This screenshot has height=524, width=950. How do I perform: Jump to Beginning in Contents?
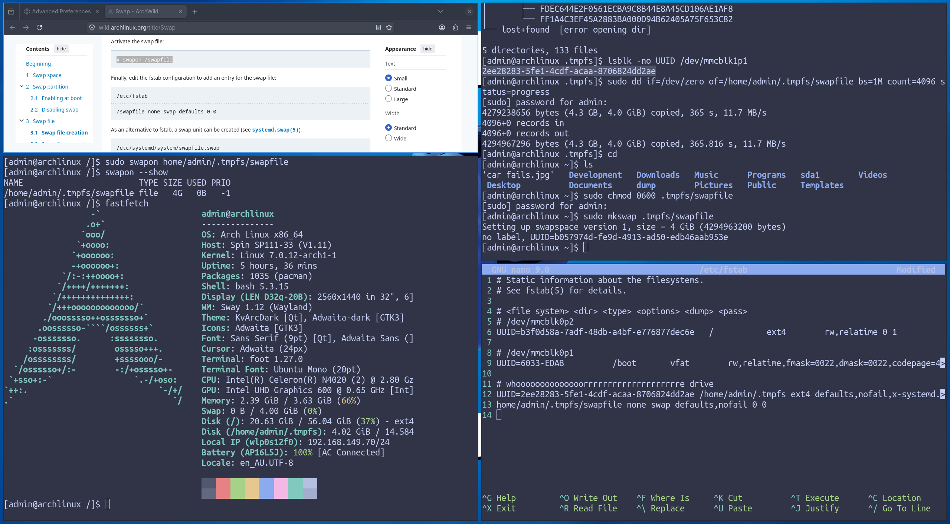38,64
